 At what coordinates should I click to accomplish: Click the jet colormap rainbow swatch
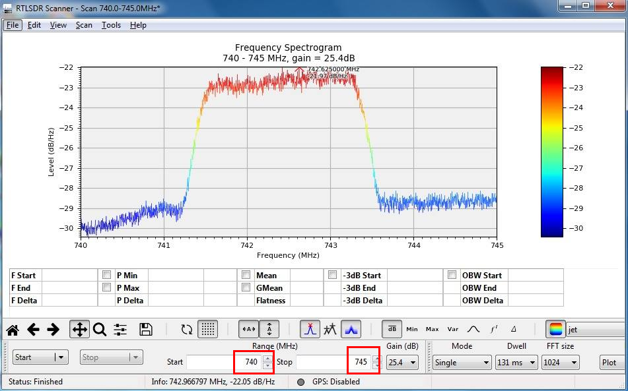tap(555, 330)
